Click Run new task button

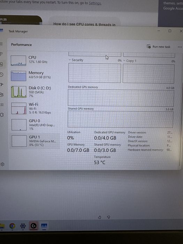click(159, 46)
